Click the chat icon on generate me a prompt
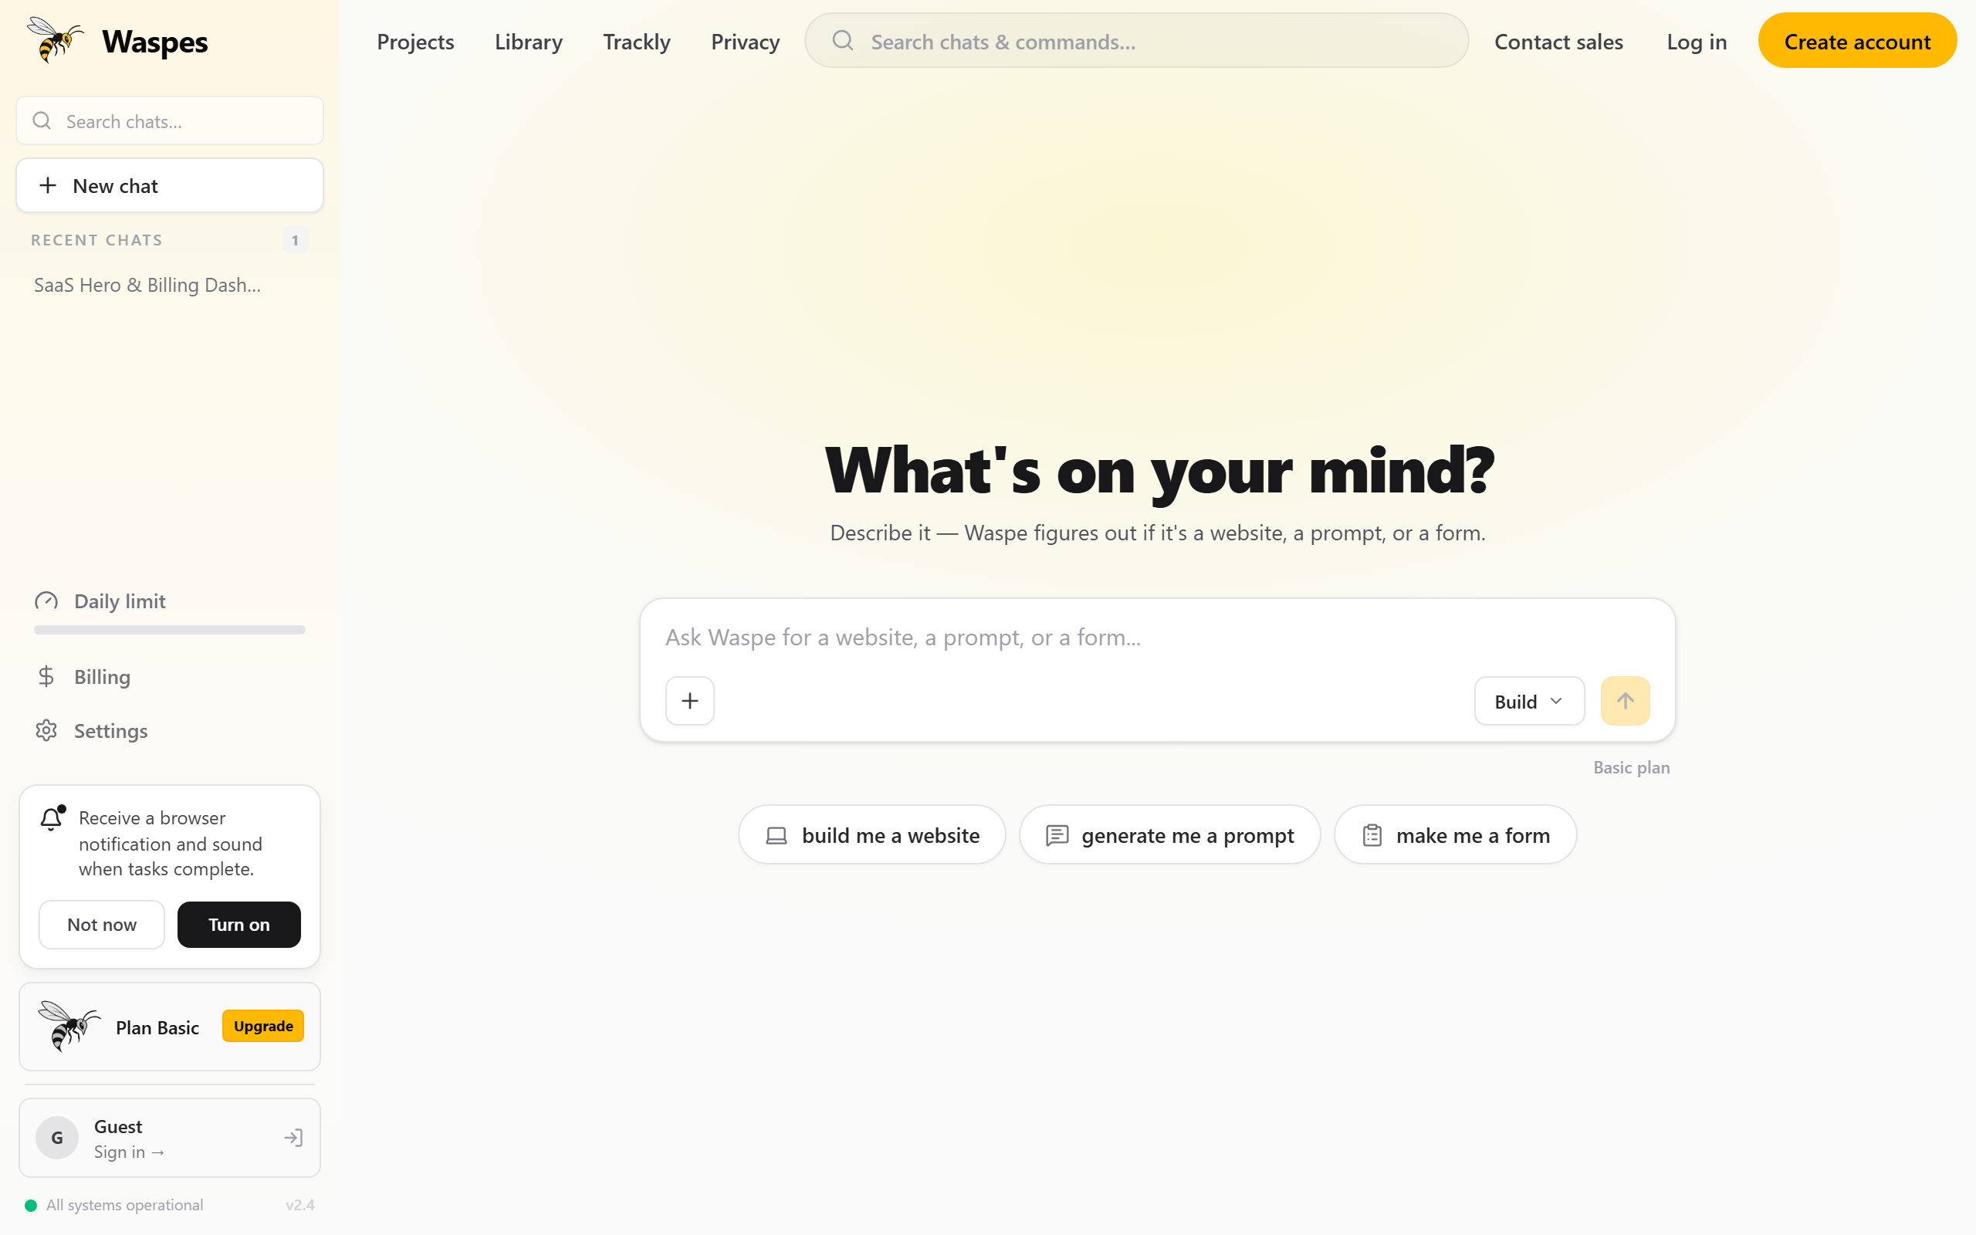Image resolution: width=1976 pixels, height=1235 pixels. 1057,836
